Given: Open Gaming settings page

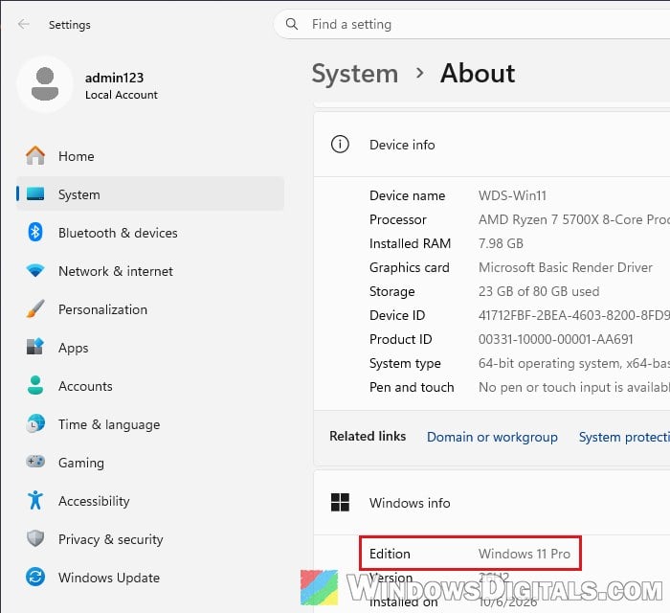Looking at the screenshot, I should (x=150, y=463).
